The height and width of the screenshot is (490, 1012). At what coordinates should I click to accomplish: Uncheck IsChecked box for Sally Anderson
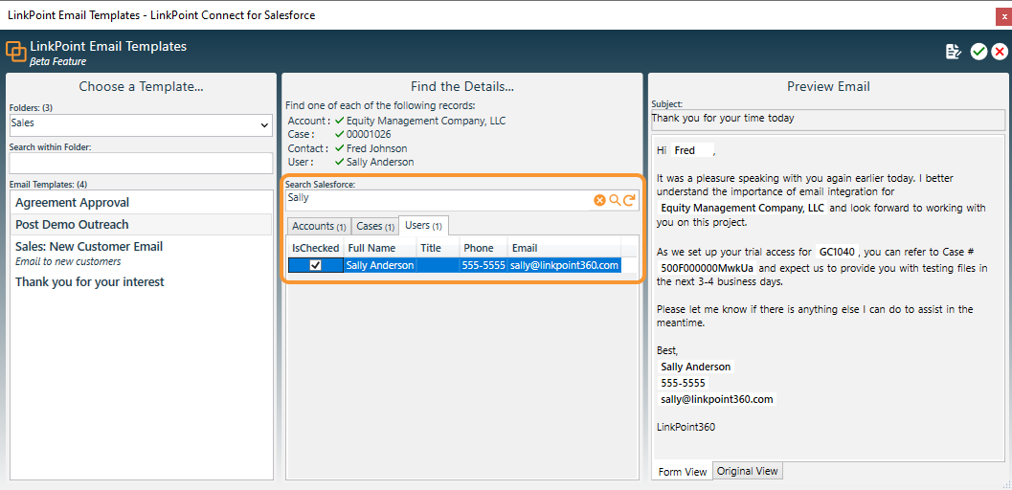pyautogui.click(x=316, y=265)
